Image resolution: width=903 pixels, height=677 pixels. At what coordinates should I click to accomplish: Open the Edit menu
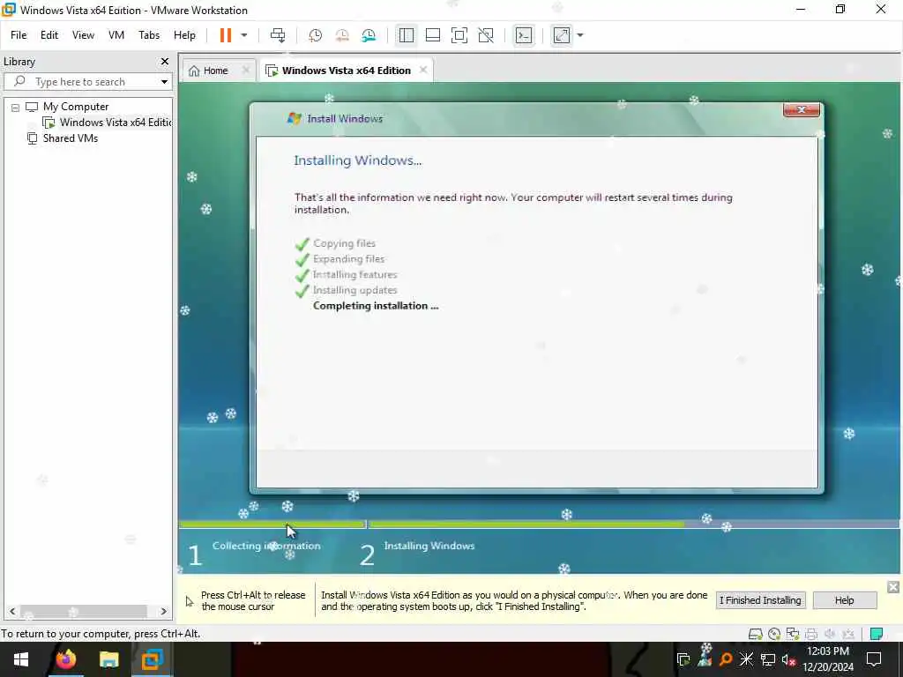(49, 35)
